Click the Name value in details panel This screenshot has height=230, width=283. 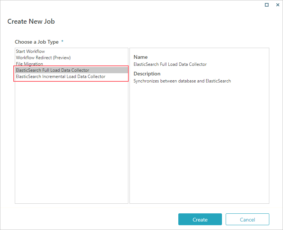[x=170, y=64]
